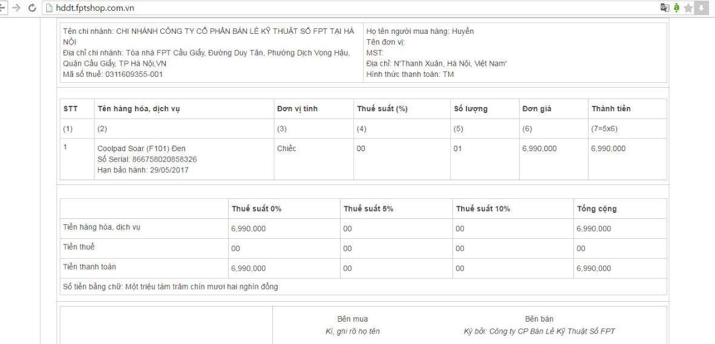Image resolution: width=715 pixels, height=344 pixels.
Task: Click the "Thành tiền" column header
Action: tap(611, 109)
